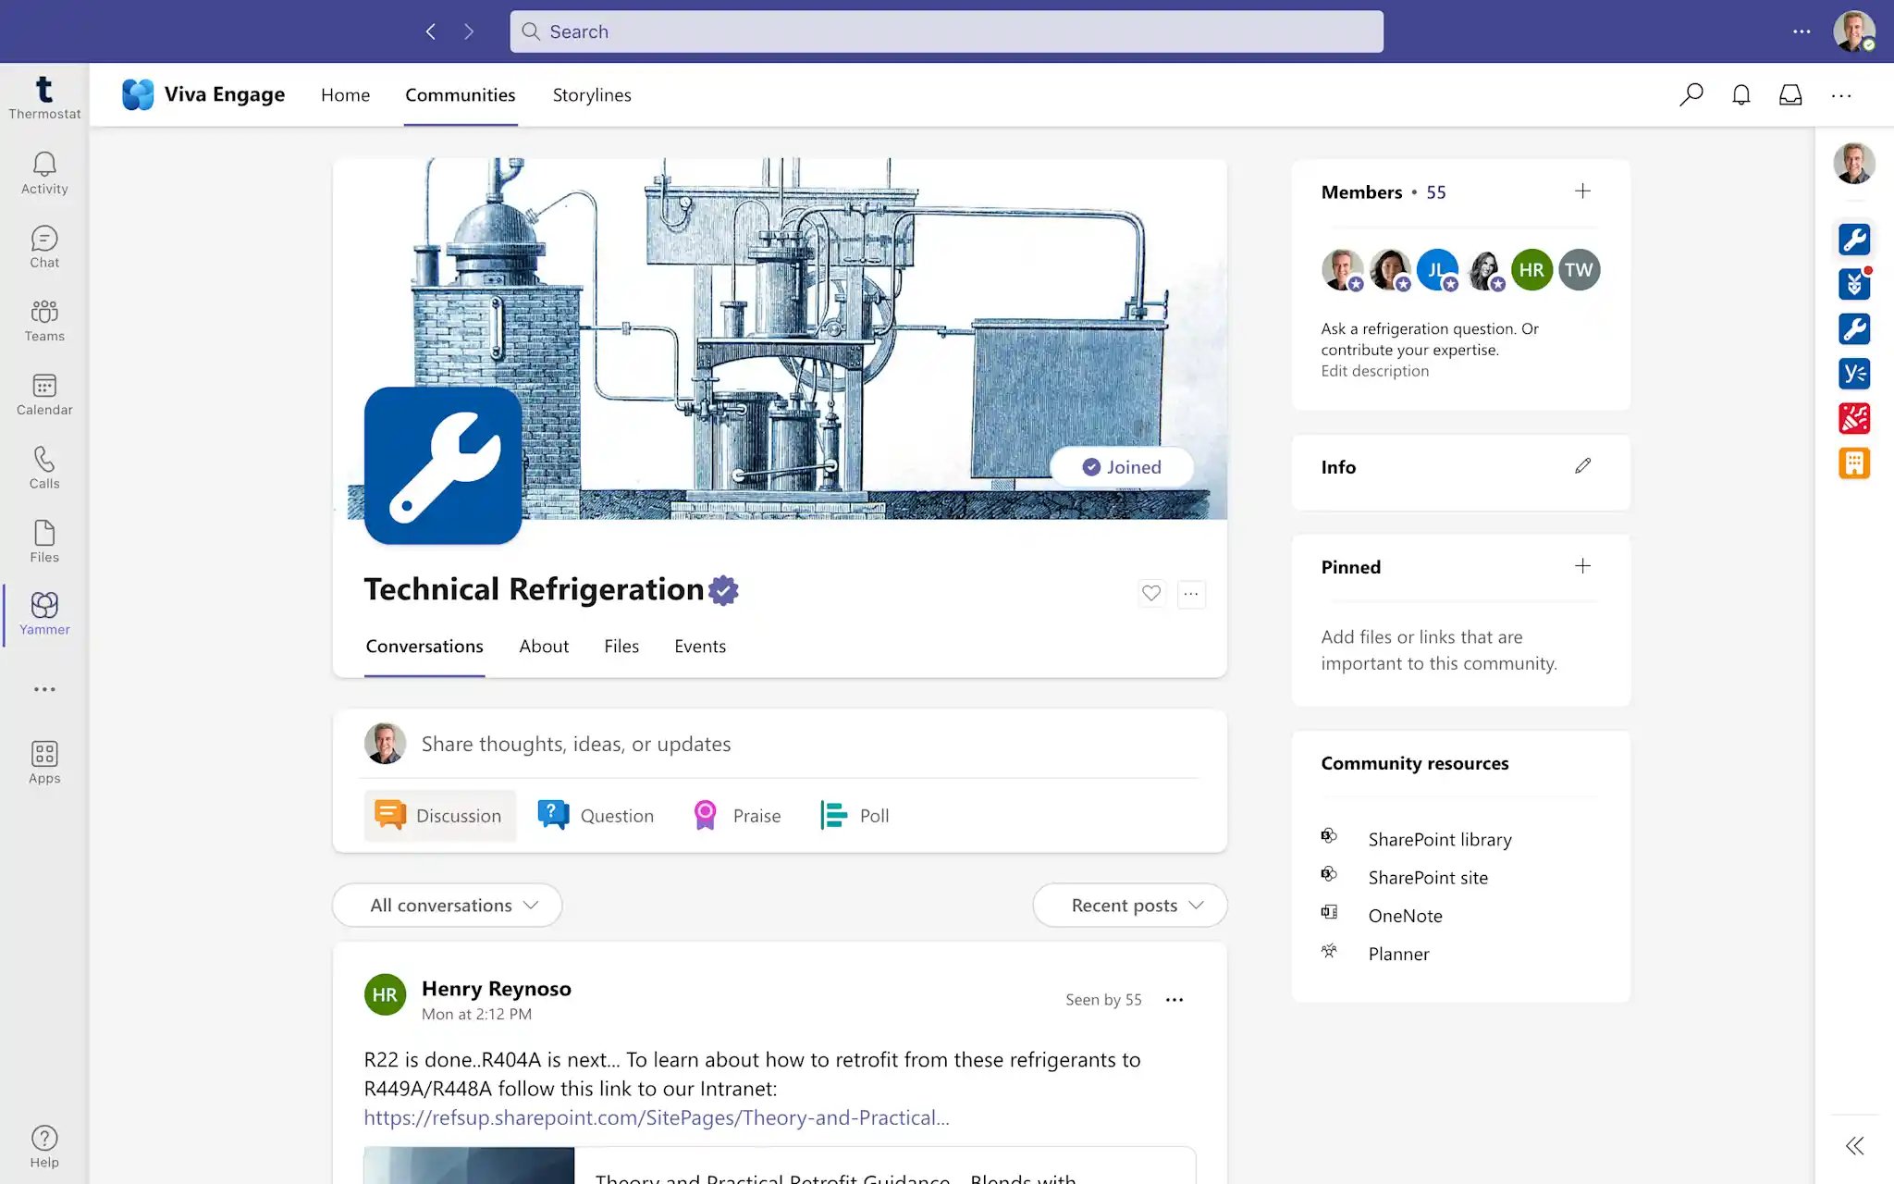
Task: Add members with the plus icon
Action: click(x=1582, y=191)
